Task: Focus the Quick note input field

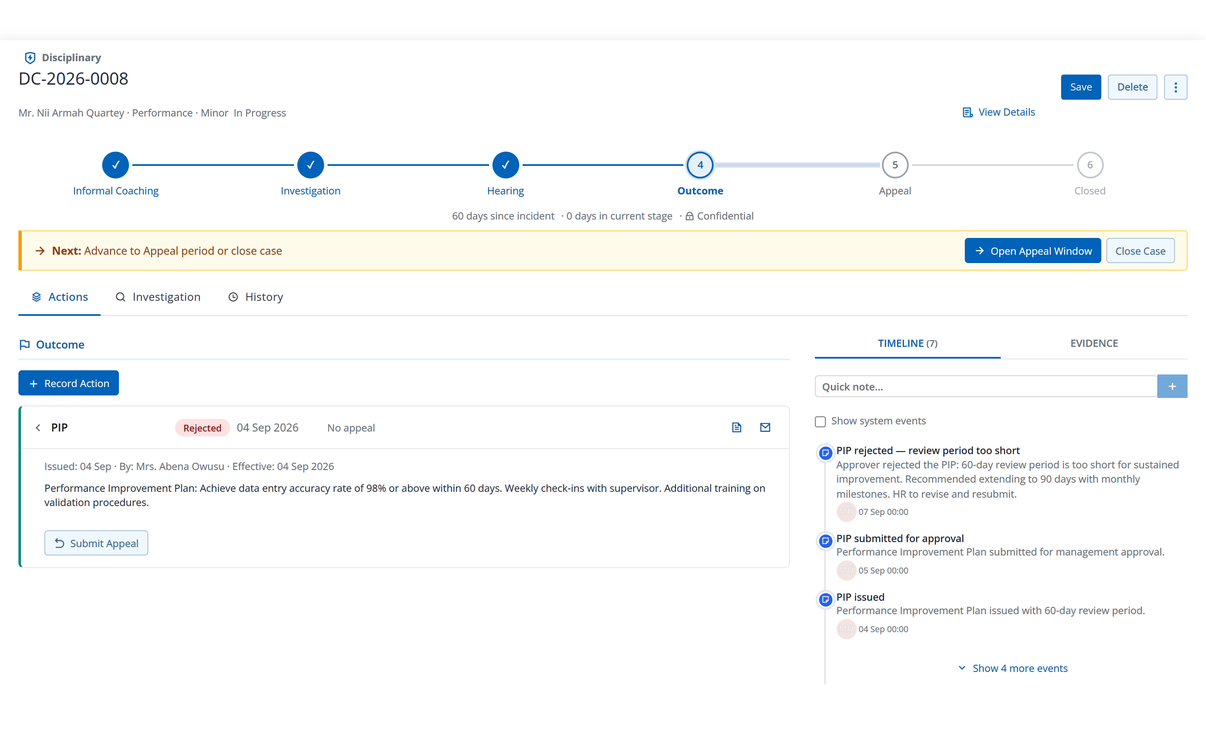Action: (x=986, y=387)
